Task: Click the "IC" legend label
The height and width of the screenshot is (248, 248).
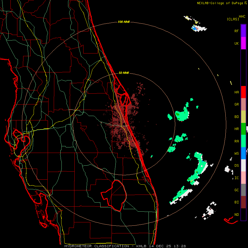Action: pos(236,178)
